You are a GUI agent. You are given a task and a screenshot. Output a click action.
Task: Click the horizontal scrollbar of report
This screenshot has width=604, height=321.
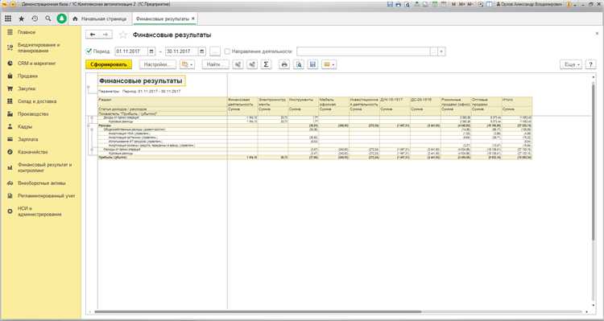(x=258, y=312)
